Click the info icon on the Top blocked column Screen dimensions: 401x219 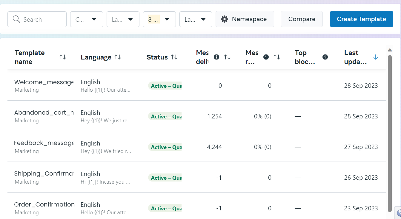325,57
